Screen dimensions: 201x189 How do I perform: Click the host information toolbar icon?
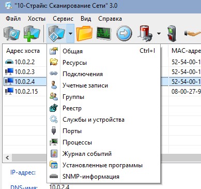(57, 34)
